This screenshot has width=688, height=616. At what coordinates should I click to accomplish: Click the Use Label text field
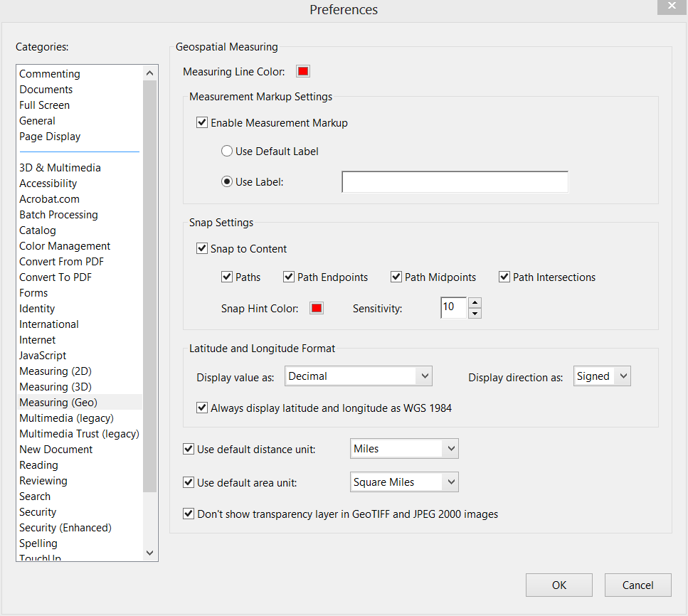pos(455,181)
